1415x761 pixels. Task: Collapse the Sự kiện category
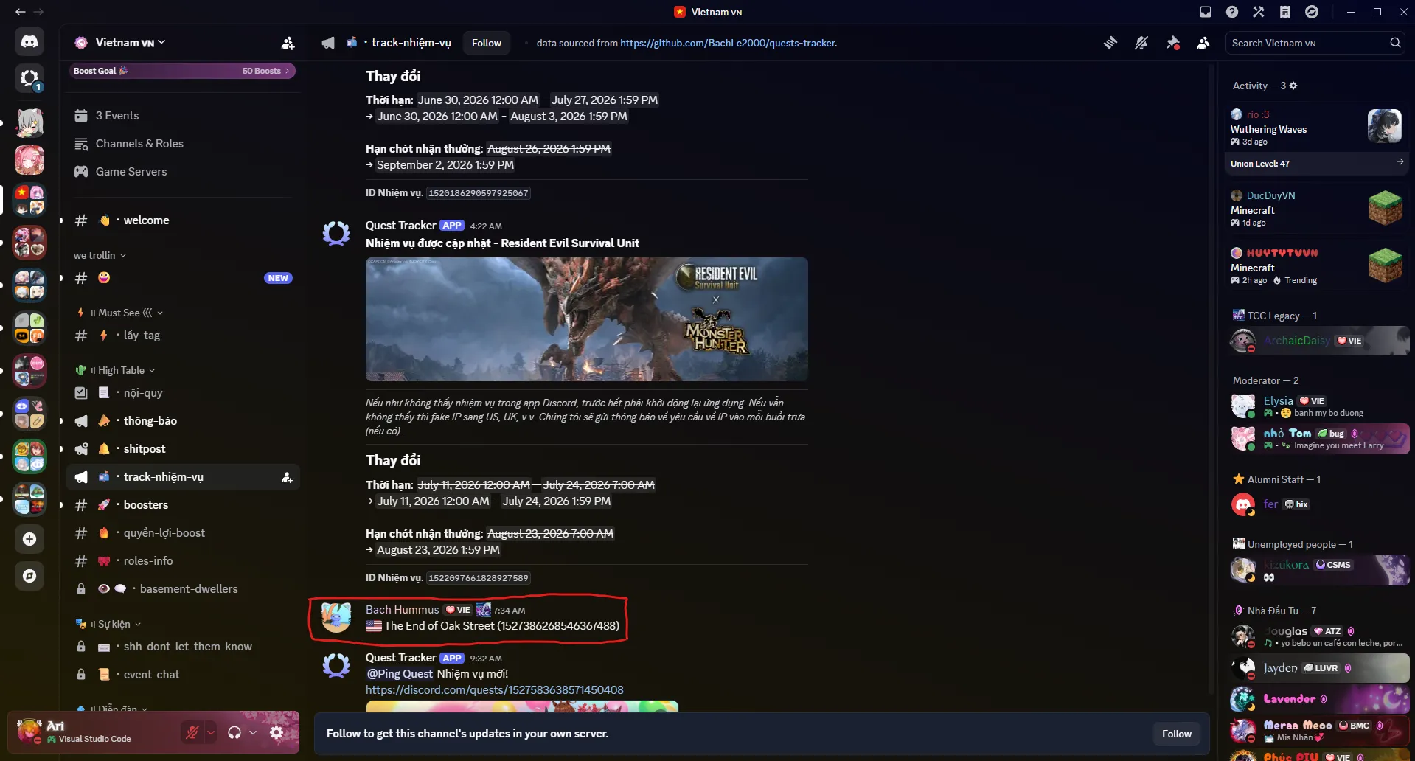(x=108, y=624)
